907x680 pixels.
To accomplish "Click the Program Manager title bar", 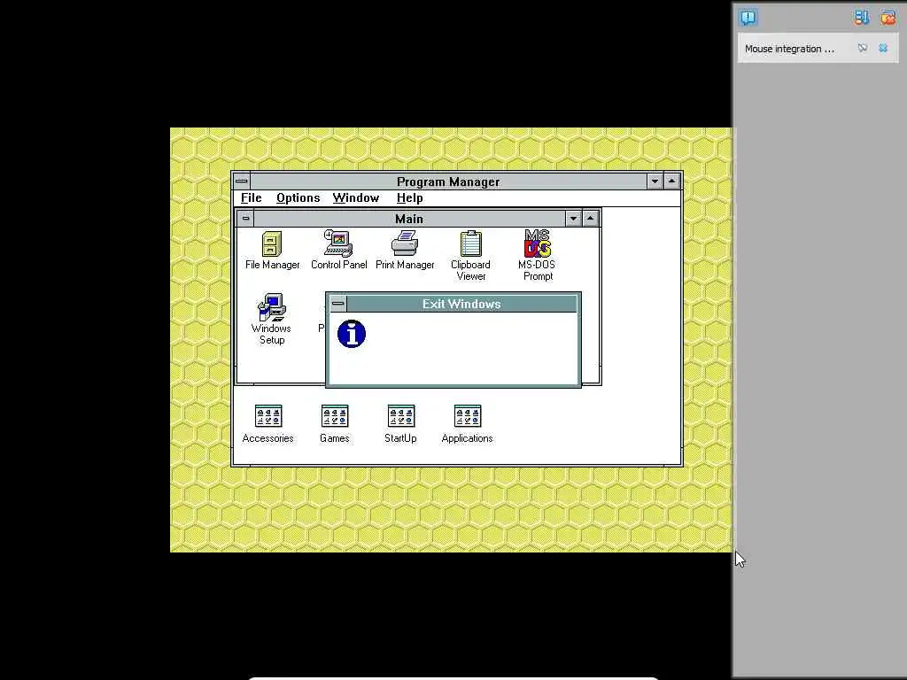I will click(448, 181).
